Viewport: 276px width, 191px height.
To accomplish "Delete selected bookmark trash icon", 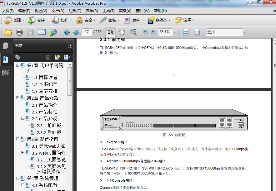I will 48,57.
